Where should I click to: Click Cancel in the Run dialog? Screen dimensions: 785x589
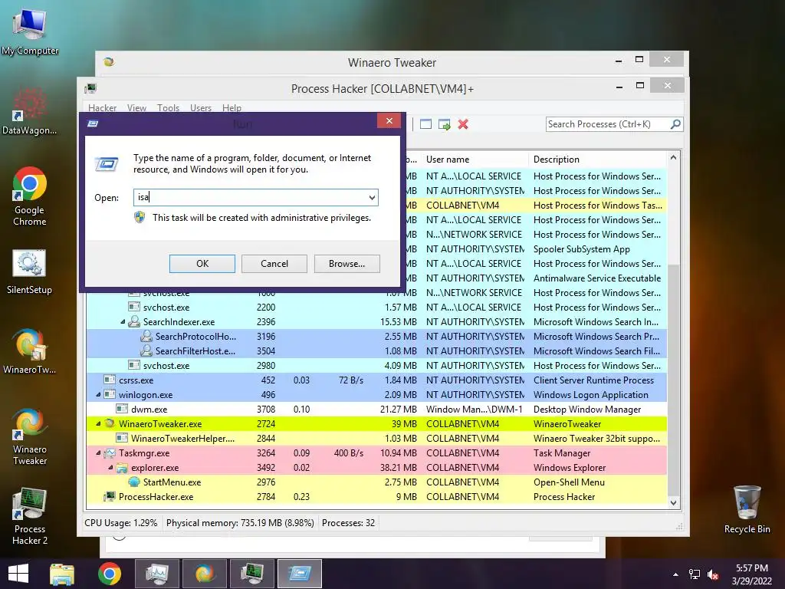point(274,264)
